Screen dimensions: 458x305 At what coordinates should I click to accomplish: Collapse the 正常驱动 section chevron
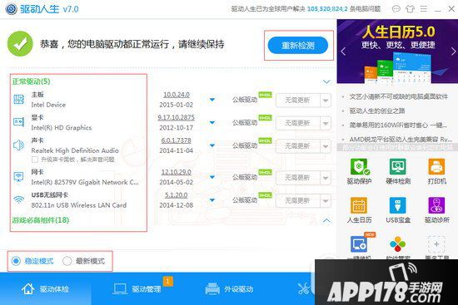[326, 81]
